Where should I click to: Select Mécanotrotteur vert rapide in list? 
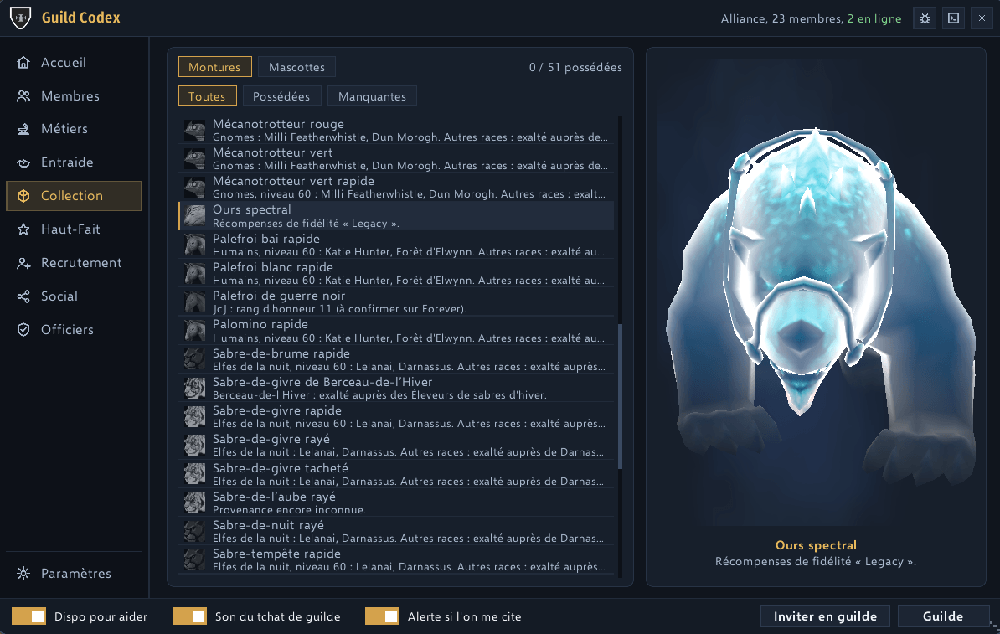click(396, 188)
